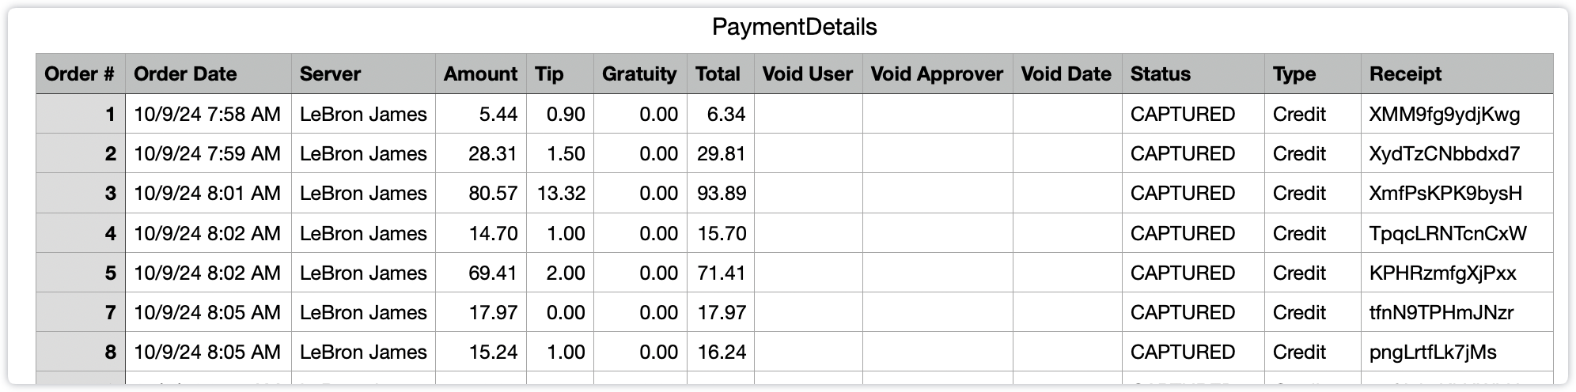Click receipt cell pngLrtfLk7jMs
Image resolution: width=1576 pixels, height=392 pixels.
(1433, 352)
